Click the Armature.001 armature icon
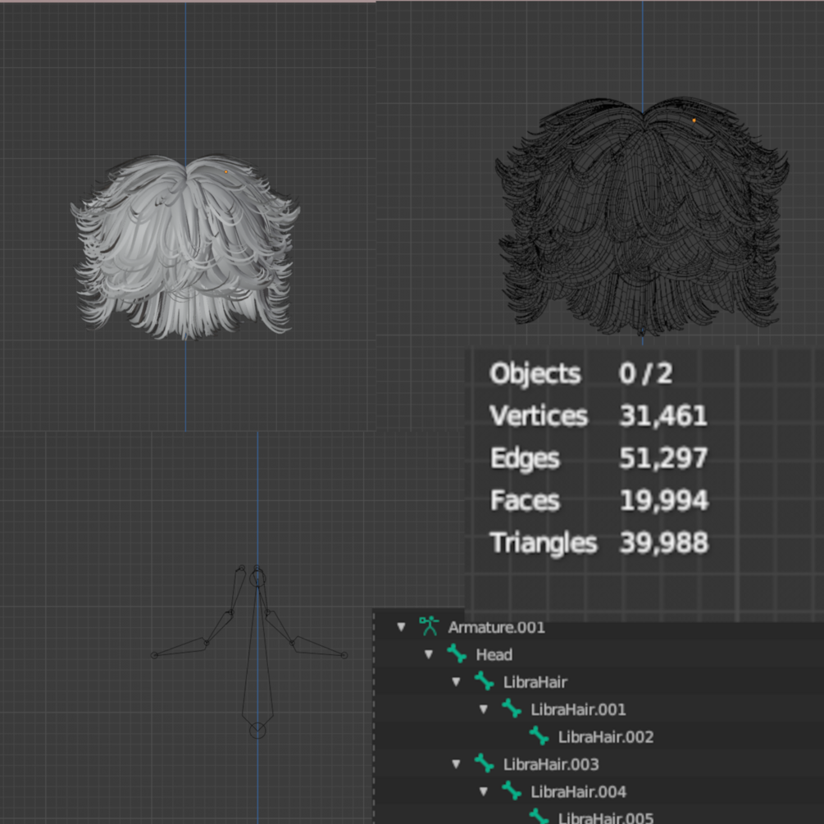 [429, 626]
